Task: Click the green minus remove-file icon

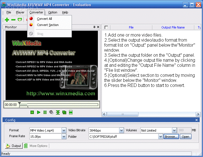Action: click(x=13, y=20)
